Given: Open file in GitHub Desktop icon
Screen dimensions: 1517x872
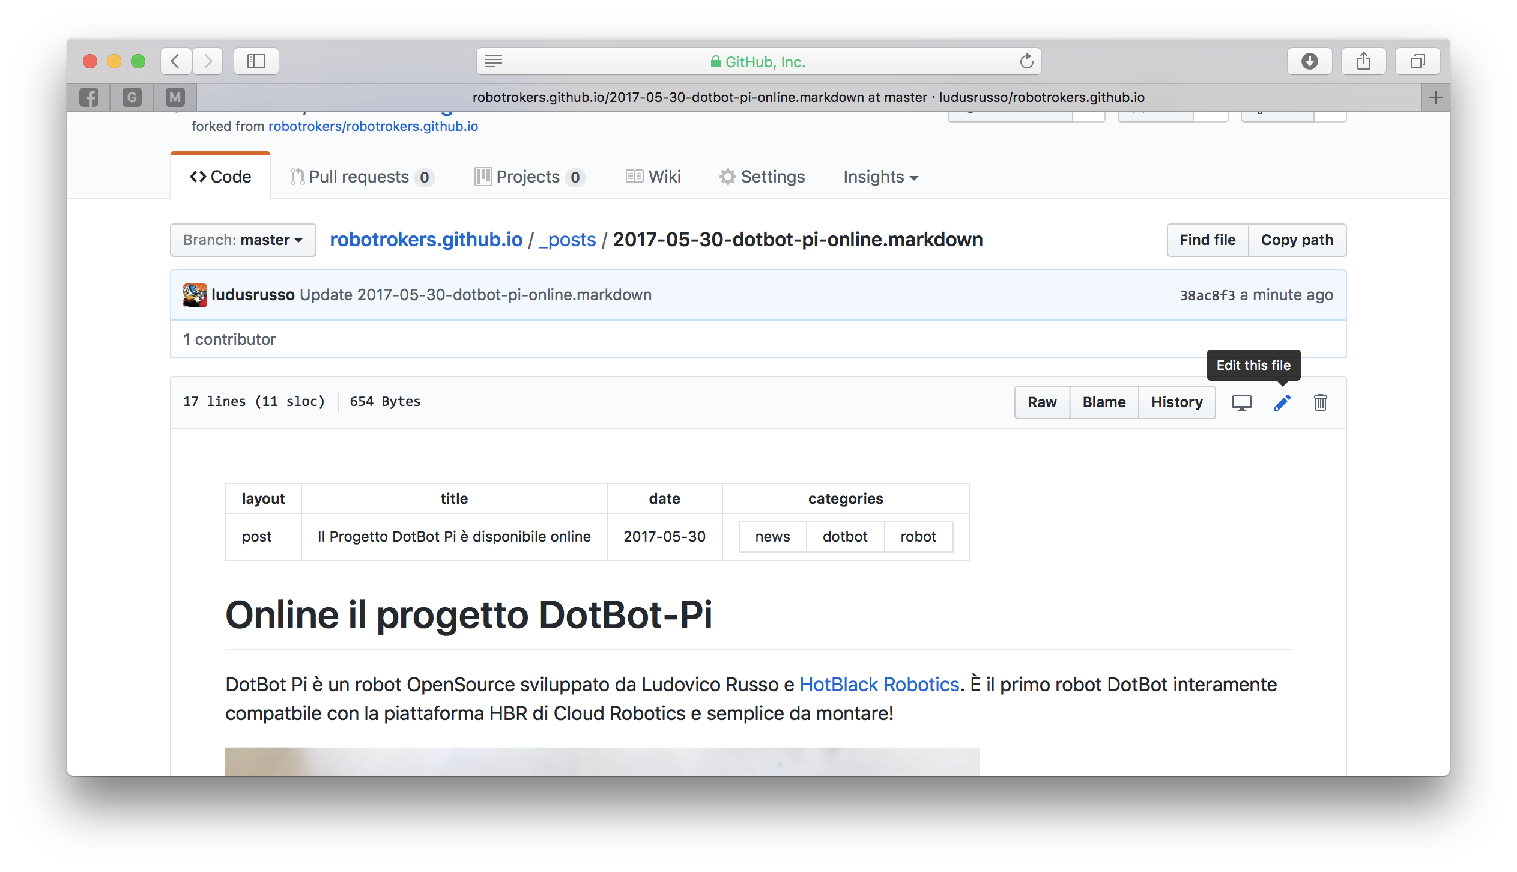Looking at the screenshot, I should coord(1241,402).
